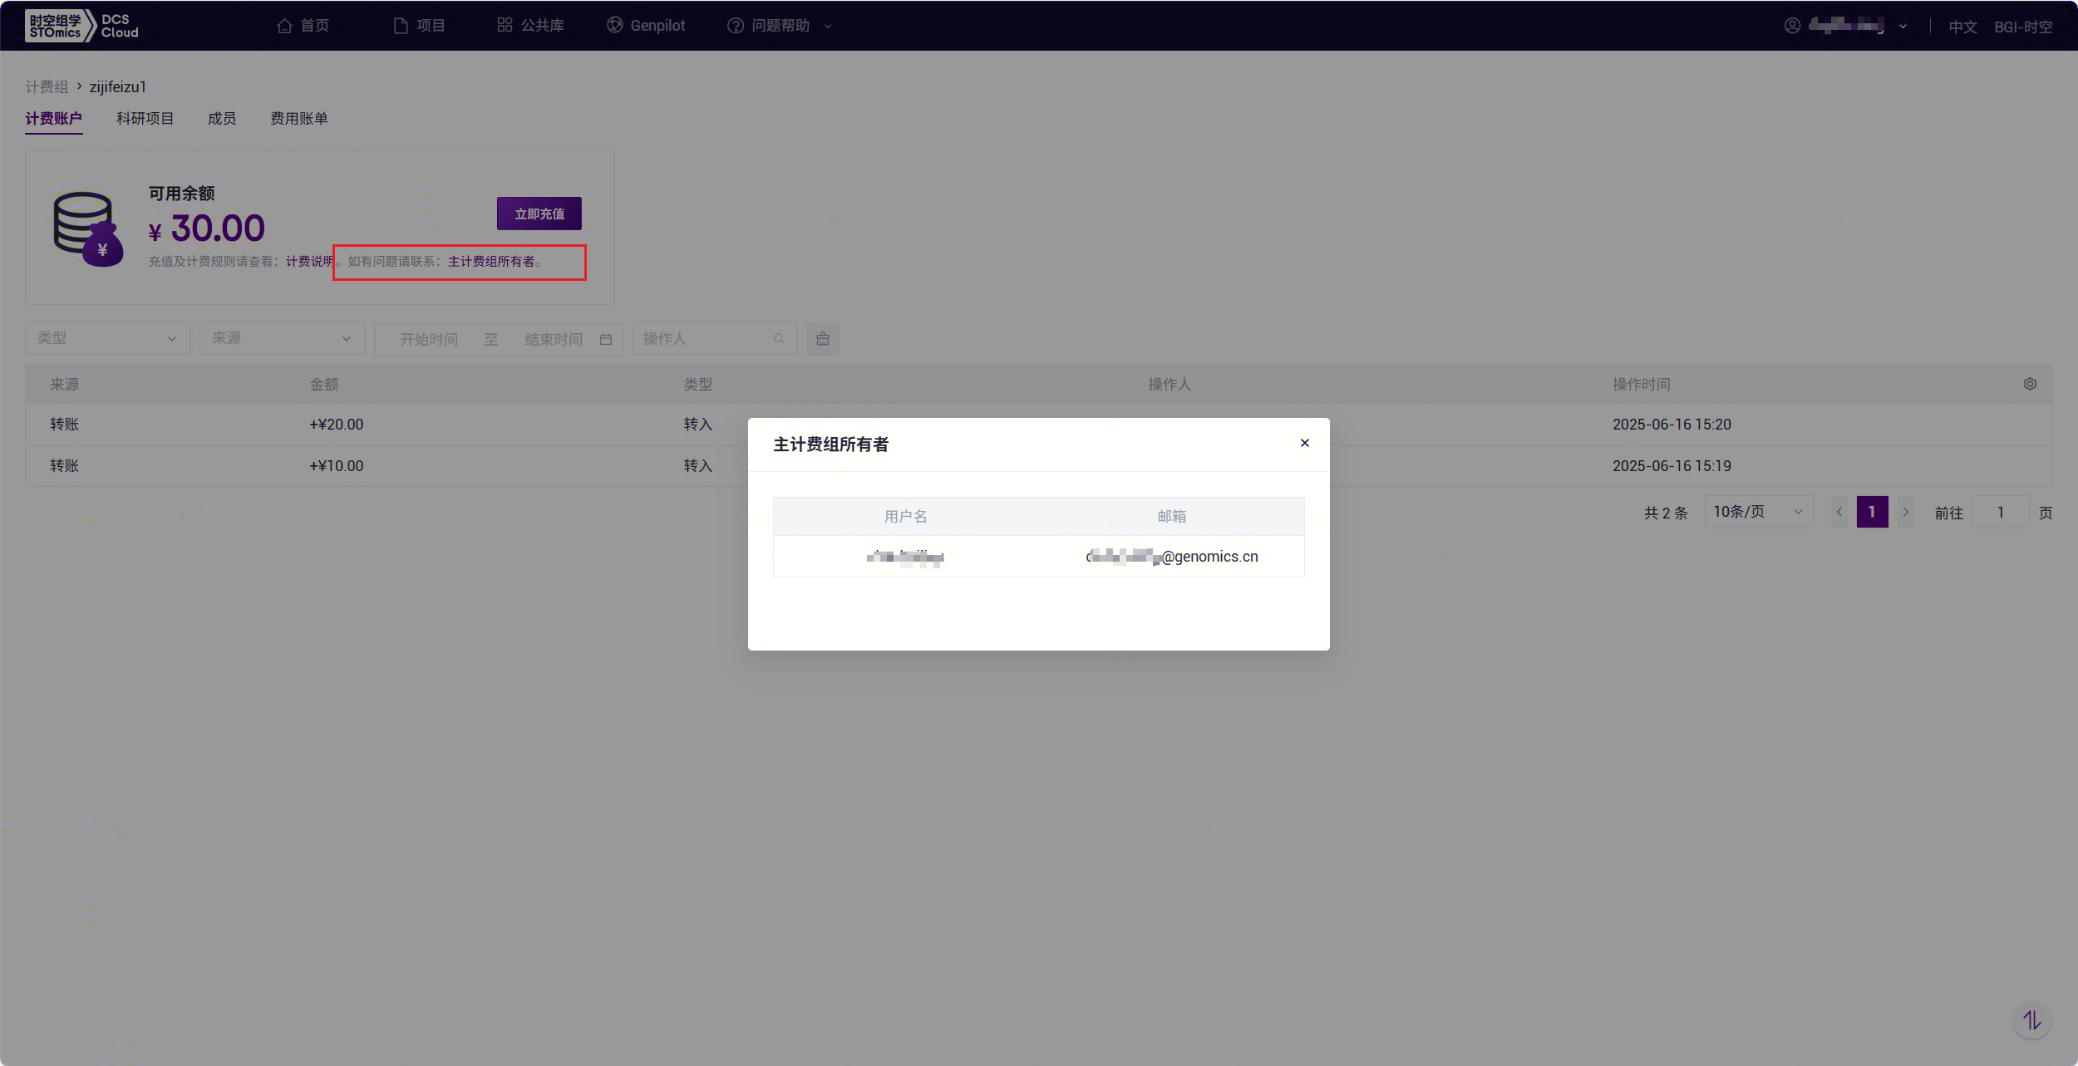Click the 前往 page number input
This screenshot has height=1066, width=2078.
coord(2001,512)
